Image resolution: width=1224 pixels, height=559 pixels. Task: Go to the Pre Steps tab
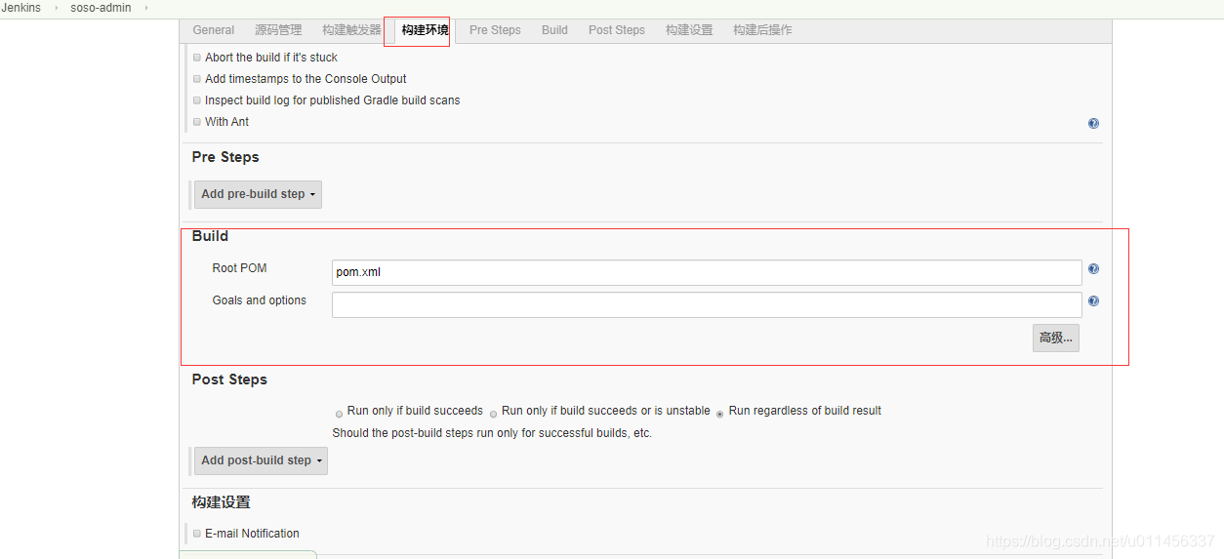click(x=495, y=30)
